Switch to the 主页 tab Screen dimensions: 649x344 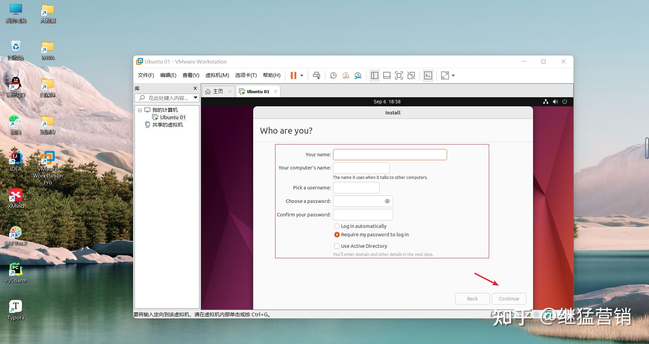click(x=218, y=91)
